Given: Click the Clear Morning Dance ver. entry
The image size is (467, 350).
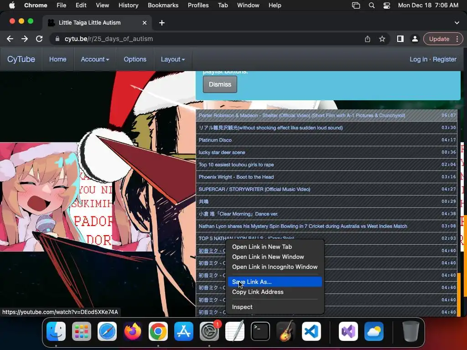Looking at the screenshot, I should pyautogui.click(x=327, y=214).
